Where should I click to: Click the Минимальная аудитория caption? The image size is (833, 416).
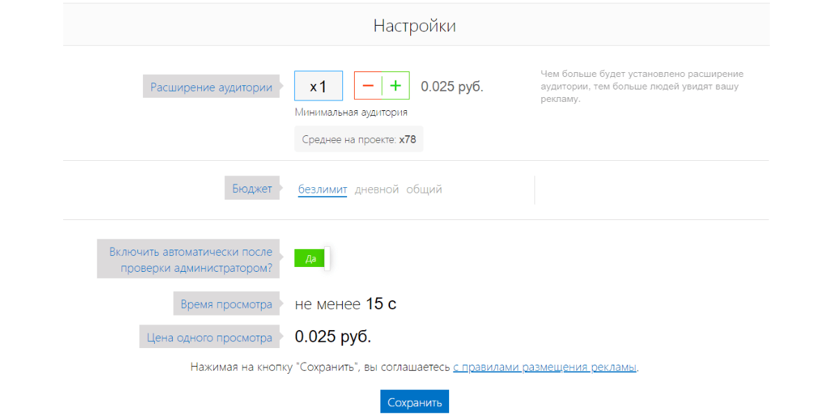coord(351,112)
